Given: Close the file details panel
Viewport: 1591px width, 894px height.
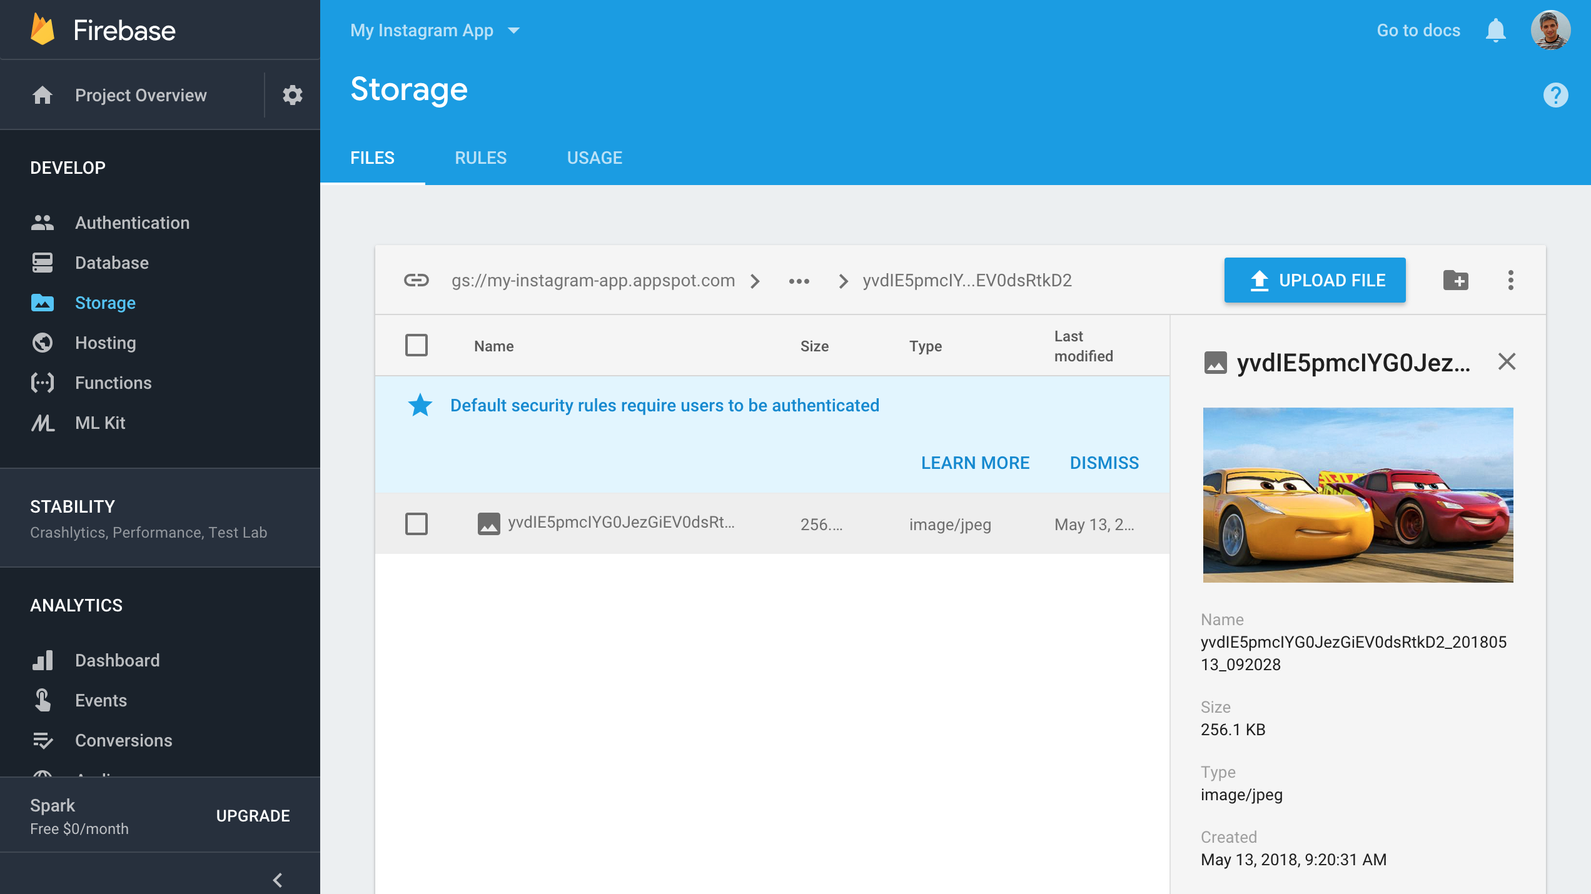Looking at the screenshot, I should (1507, 361).
